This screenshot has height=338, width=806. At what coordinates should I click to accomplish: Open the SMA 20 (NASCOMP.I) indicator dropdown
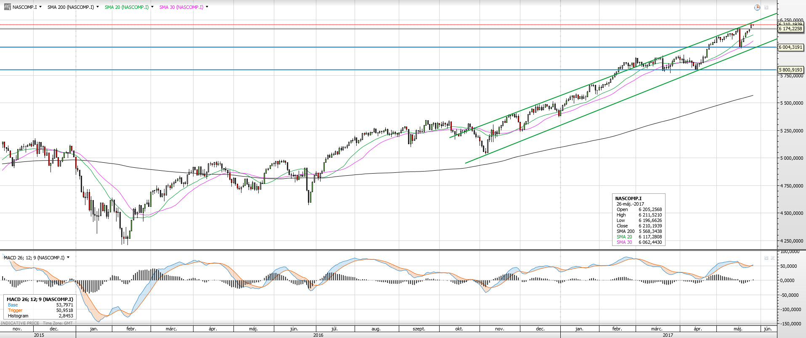pyautogui.click(x=152, y=7)
